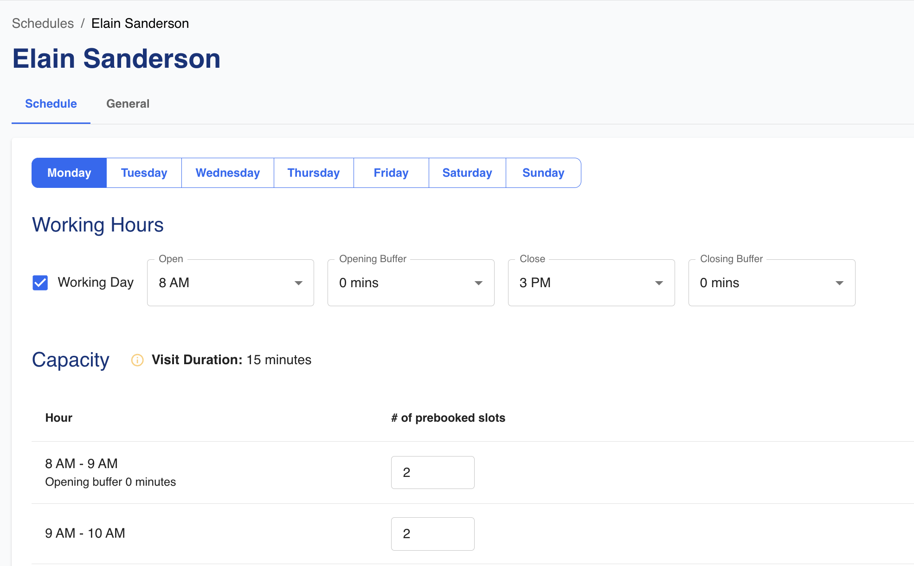
Task: Expand the Closing Buffer dropdown
Action: 772,283
